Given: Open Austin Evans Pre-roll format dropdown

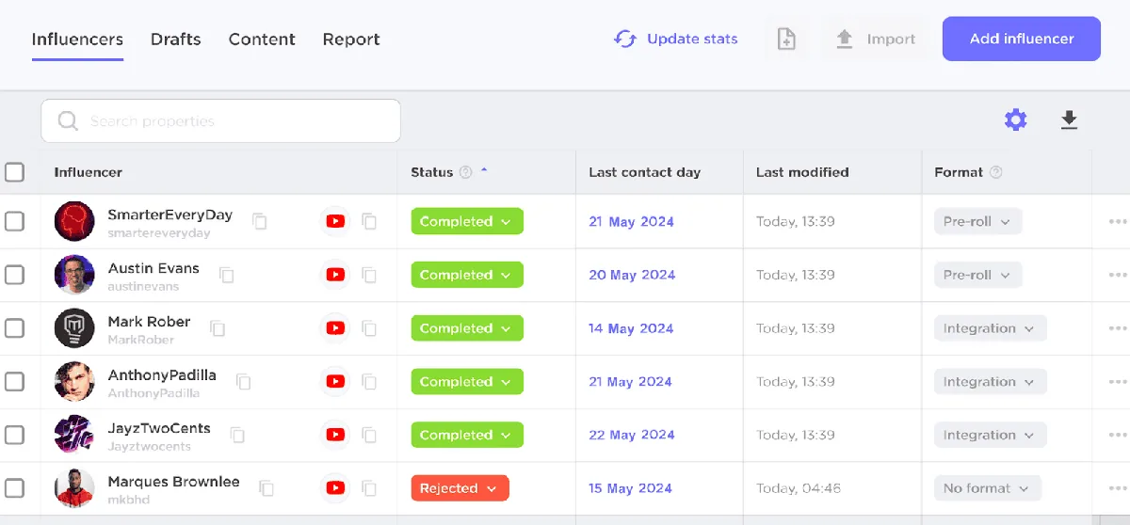Looking at the screenshot, I should (x=977, y=275).
